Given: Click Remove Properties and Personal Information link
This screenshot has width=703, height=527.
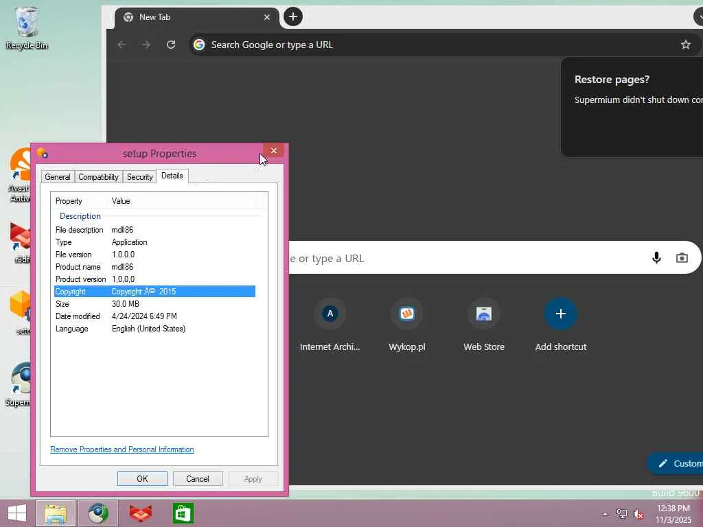Looking at the screenshot, I should pos(122,449).
